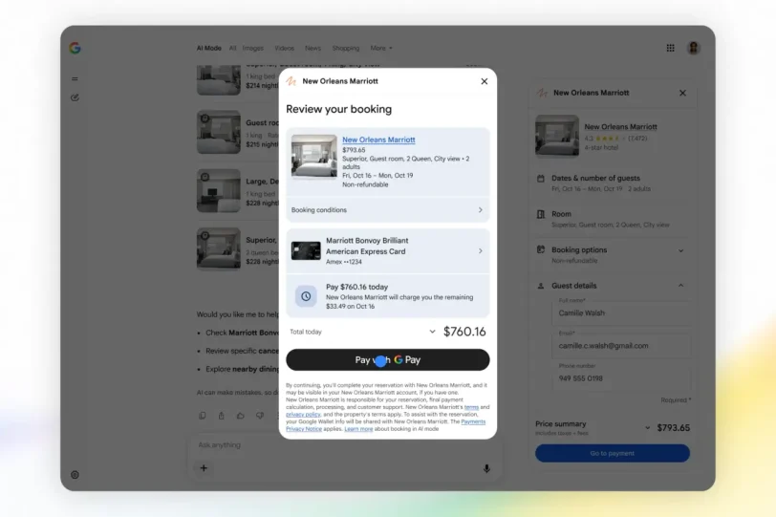Click the hotel room thumbnail in the dialog
Viewport: 776px width, 517px height.
pyautogui.click(x=313, y=156)
